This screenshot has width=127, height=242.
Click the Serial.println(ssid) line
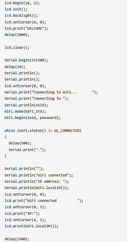26,105
